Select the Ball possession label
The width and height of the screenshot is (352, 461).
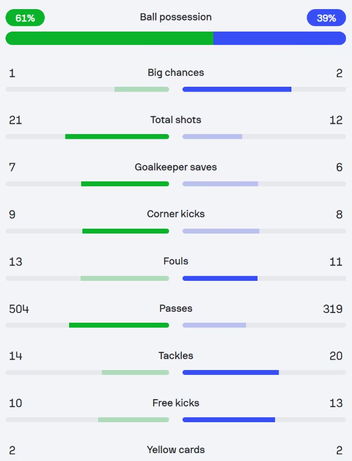pos(176,17)
